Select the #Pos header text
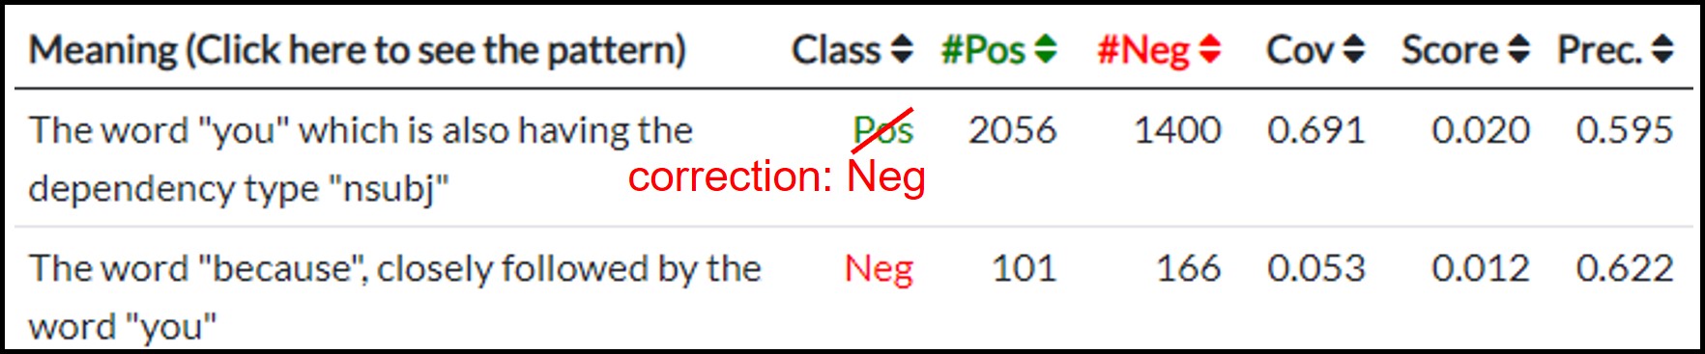This screenshot has height=354, width=1705. pyautogui.click(x=983, y=50)
